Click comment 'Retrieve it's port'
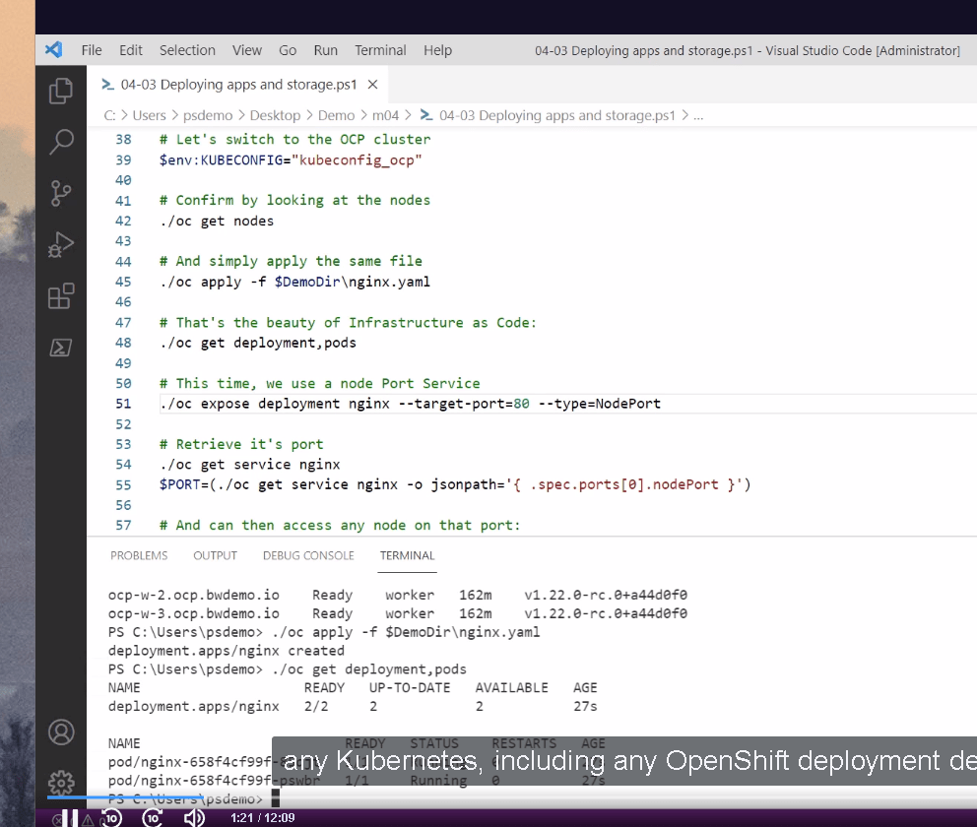 click(x=241, y=445)
